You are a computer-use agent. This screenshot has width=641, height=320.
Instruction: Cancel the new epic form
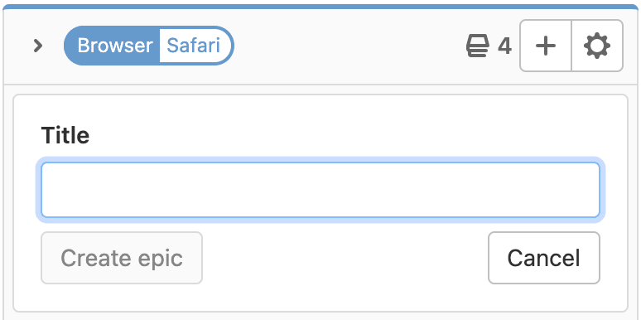pyautogui.click(x=544, y=258)
